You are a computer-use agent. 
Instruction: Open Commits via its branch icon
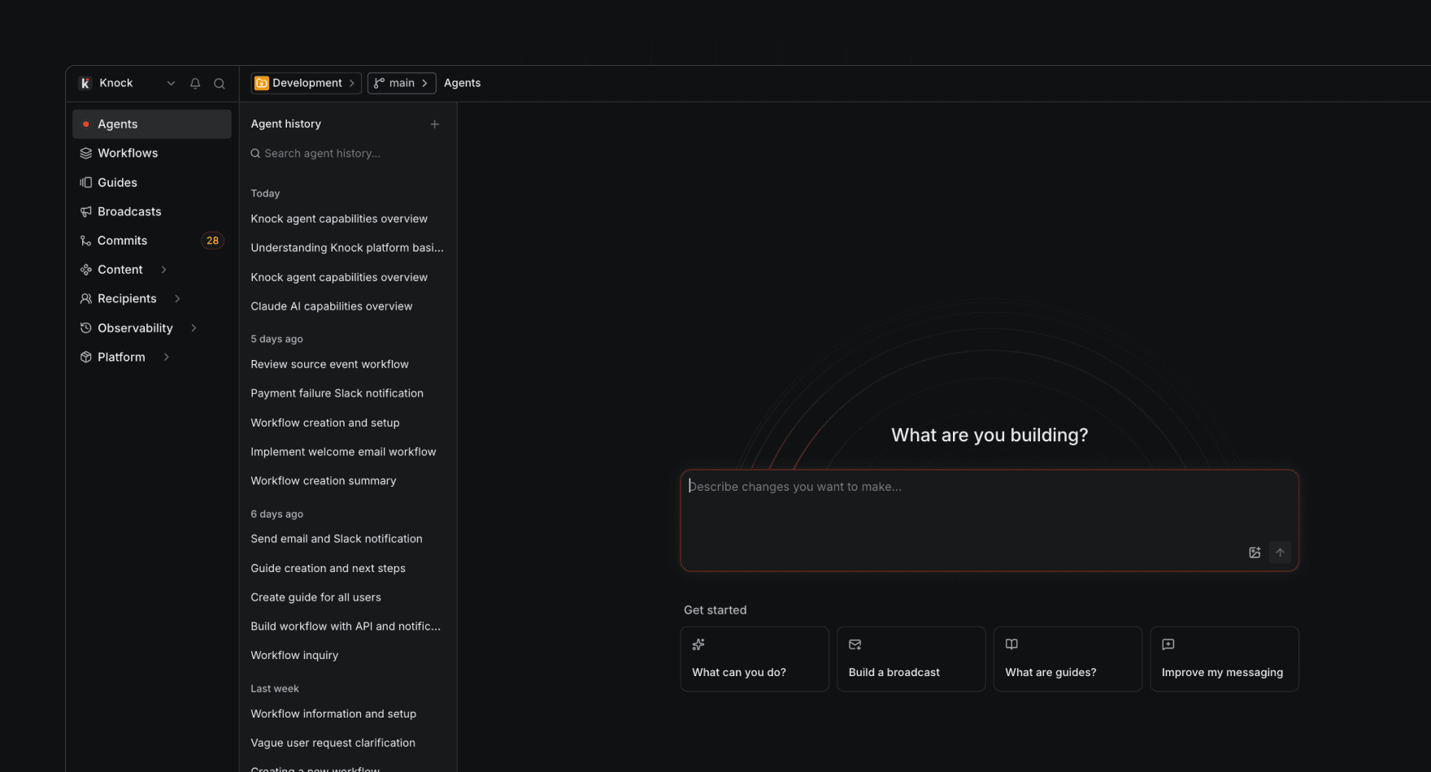[86, 241]
